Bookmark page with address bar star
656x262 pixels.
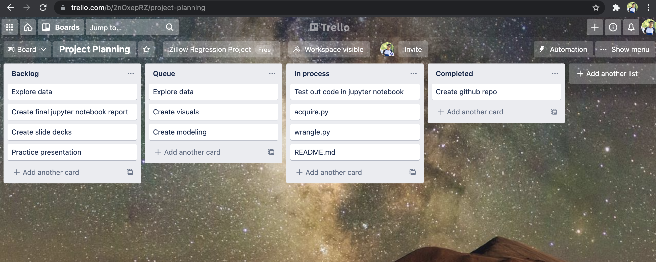[596, 8]
